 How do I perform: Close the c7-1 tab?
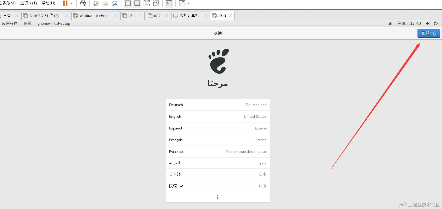coord(141,16)
